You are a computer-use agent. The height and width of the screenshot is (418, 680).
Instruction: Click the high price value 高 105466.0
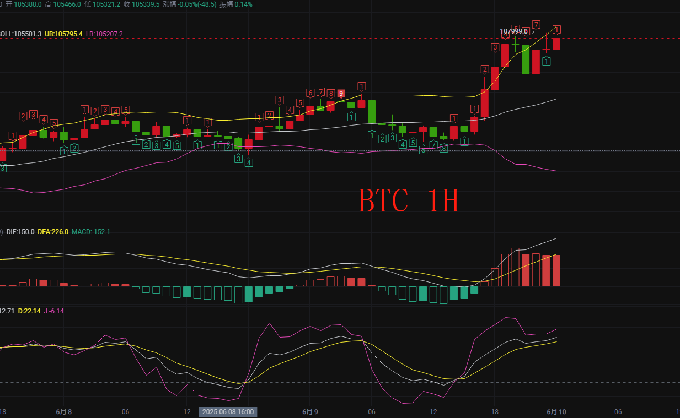click(x=63, y=4)
